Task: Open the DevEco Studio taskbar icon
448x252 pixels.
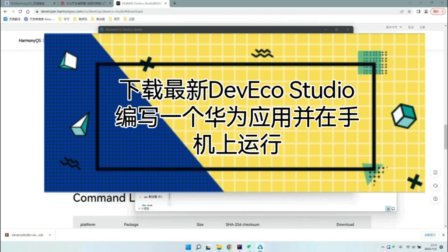Action: click(260, 247)
